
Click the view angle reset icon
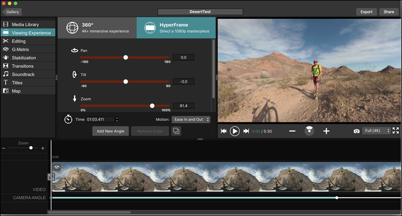[x=309, y=131]
